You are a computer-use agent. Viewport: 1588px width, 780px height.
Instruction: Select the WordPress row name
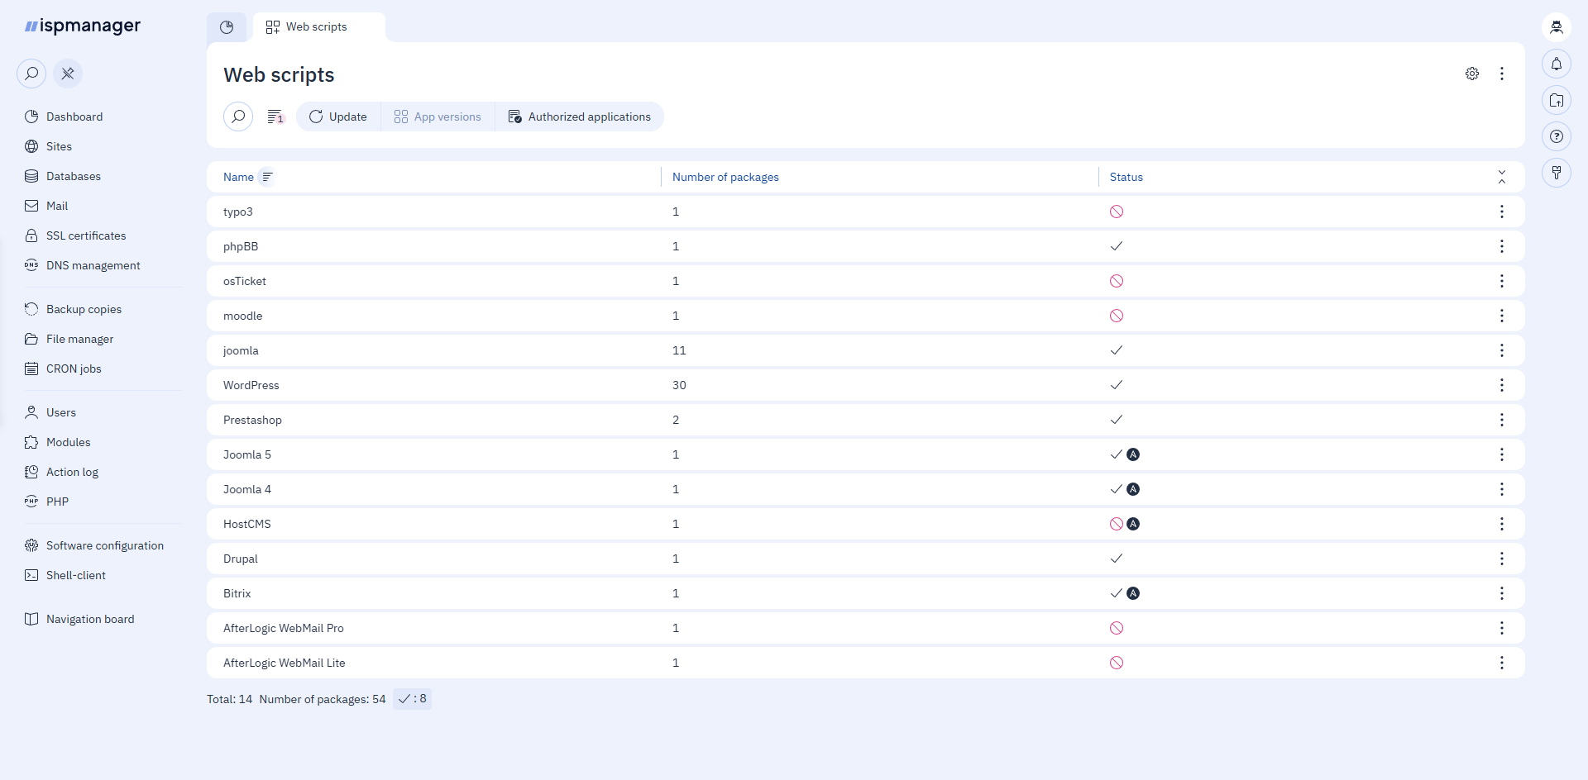[251, 385]
